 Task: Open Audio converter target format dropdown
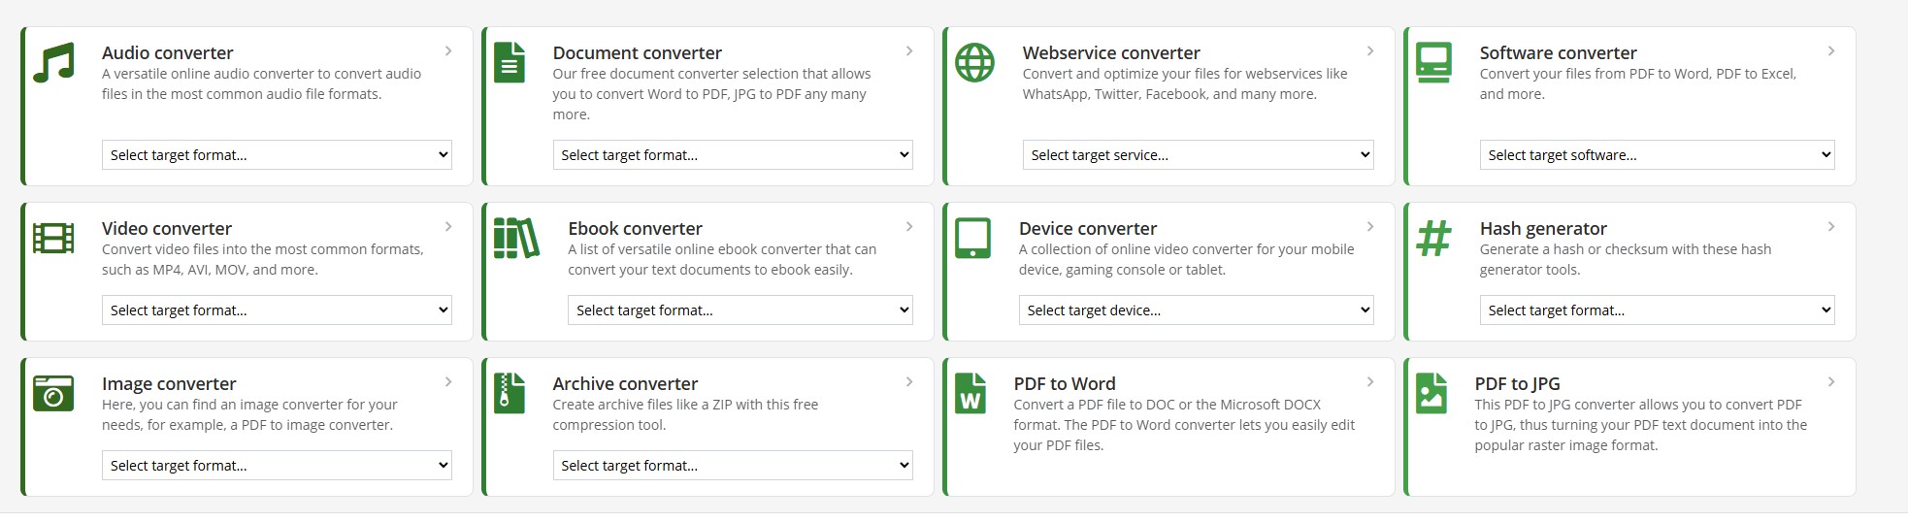click(277, 155)
